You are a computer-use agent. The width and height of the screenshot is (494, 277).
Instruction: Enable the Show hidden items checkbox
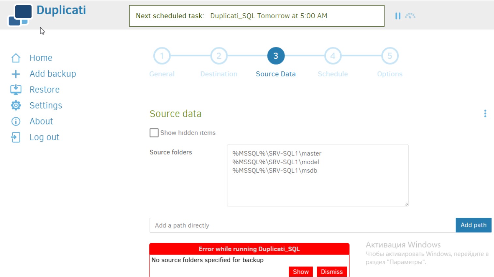[154, 133]
